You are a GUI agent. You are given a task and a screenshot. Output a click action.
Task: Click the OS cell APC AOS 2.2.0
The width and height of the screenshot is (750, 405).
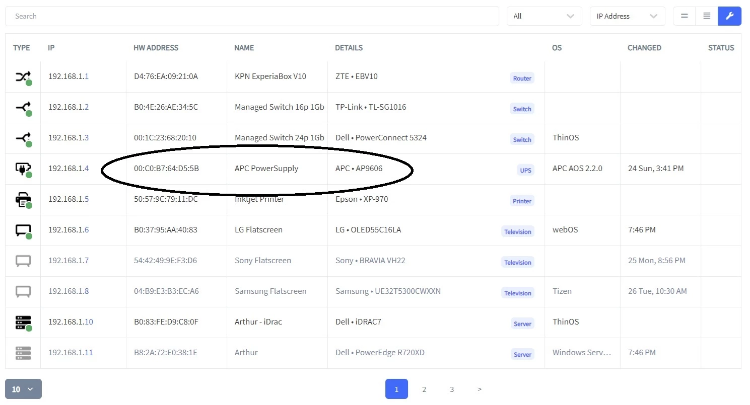(577, 169)
